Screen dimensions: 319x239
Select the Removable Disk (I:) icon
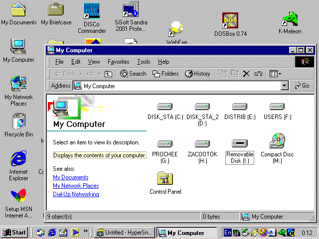point(240,143)
